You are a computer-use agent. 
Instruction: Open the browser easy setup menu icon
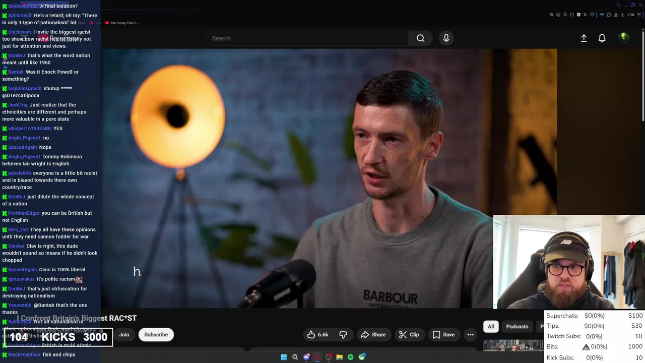pyautogui.click(x=639, y=15)
